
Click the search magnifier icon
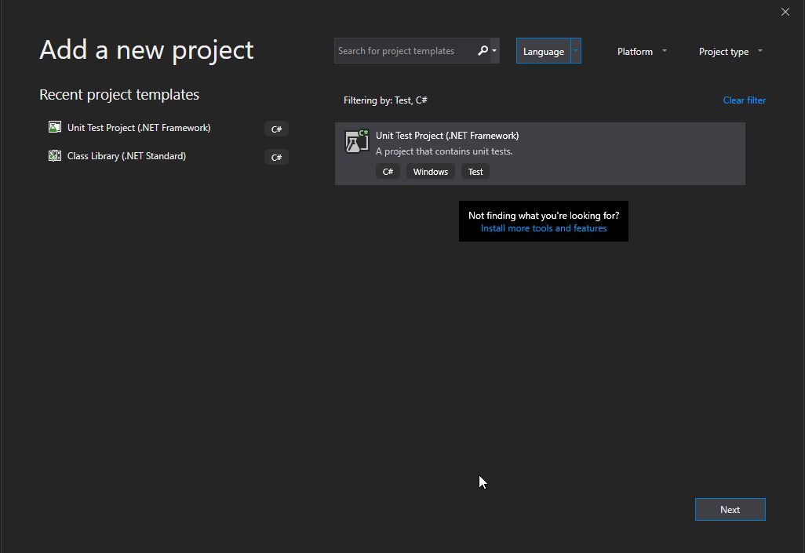pos(483,50)
